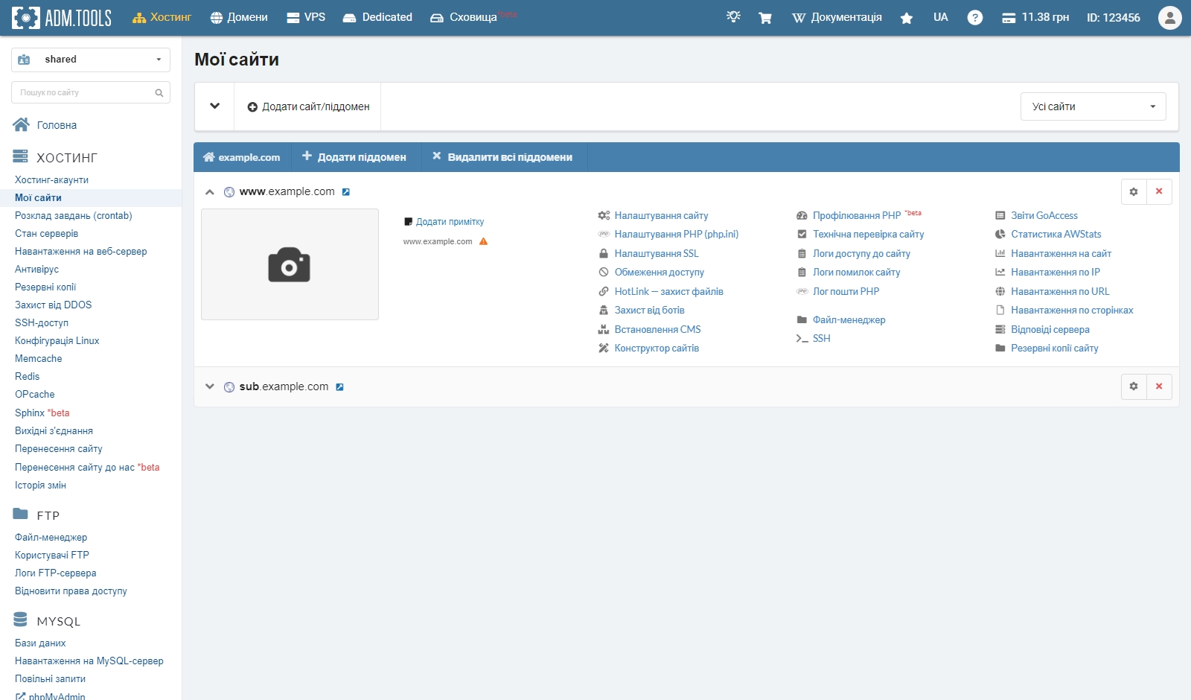Open the shared account dropdown
This screenshot has width=1191, height=700.
pyautogui.click(x=91, y=60)
